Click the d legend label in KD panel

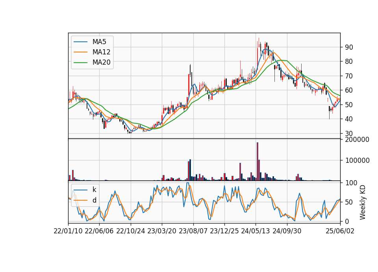point(94,200)
